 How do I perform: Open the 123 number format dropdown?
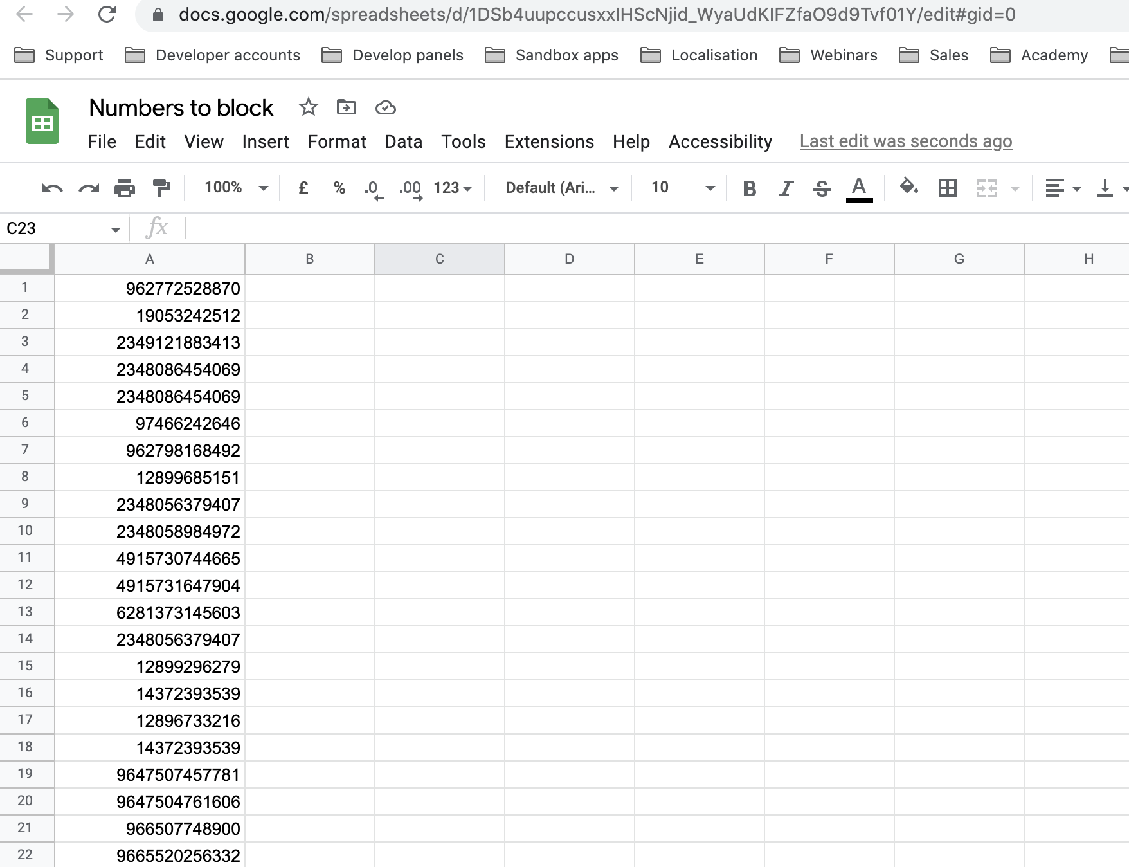pos(453,188)
